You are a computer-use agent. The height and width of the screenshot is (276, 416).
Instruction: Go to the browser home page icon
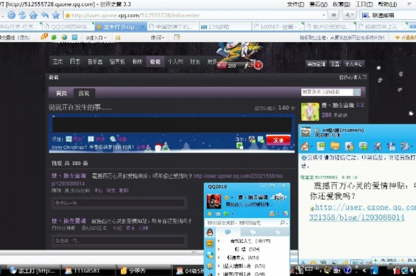click(x=33, y=15)
